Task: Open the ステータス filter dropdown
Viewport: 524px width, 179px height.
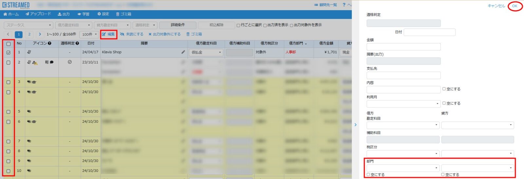Action: (x=28, y=25)
